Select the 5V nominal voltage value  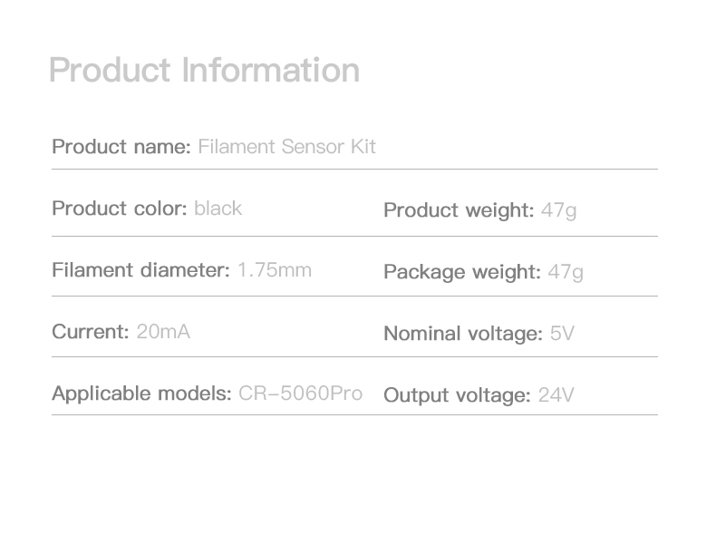pyautogui.click(x=562, y=334)
